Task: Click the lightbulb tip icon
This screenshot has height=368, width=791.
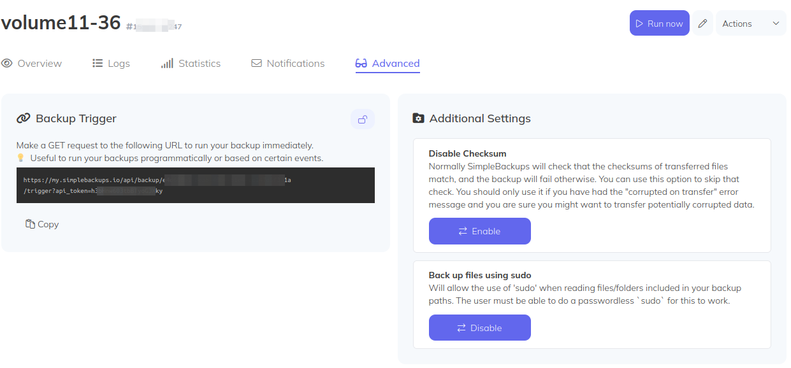Action: click(x=20, y=158)
